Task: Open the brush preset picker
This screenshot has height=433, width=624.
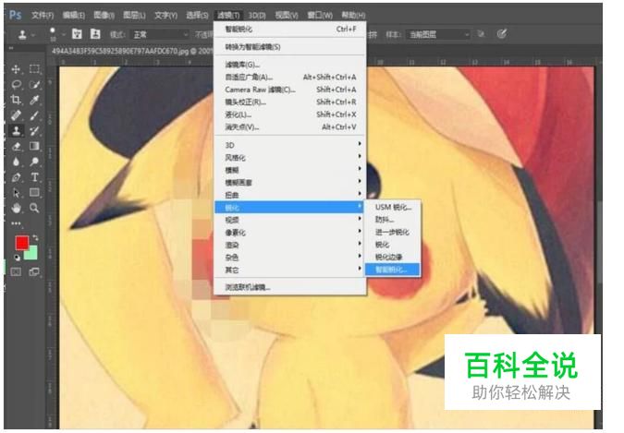Action: [56, 34]
